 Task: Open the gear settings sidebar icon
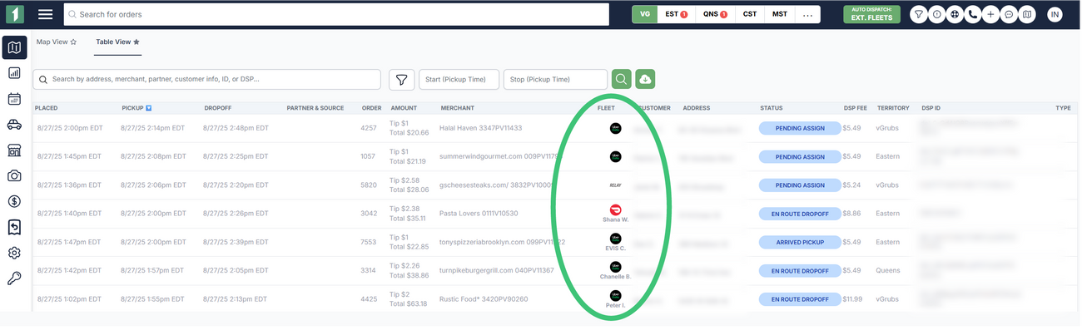[14, 253]
